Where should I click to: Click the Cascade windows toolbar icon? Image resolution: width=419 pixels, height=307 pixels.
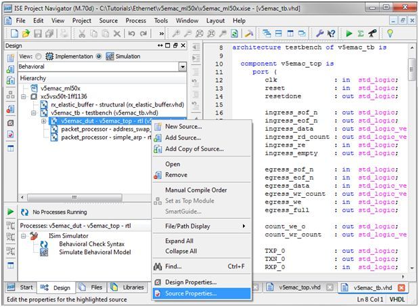[x=267, y=33]
